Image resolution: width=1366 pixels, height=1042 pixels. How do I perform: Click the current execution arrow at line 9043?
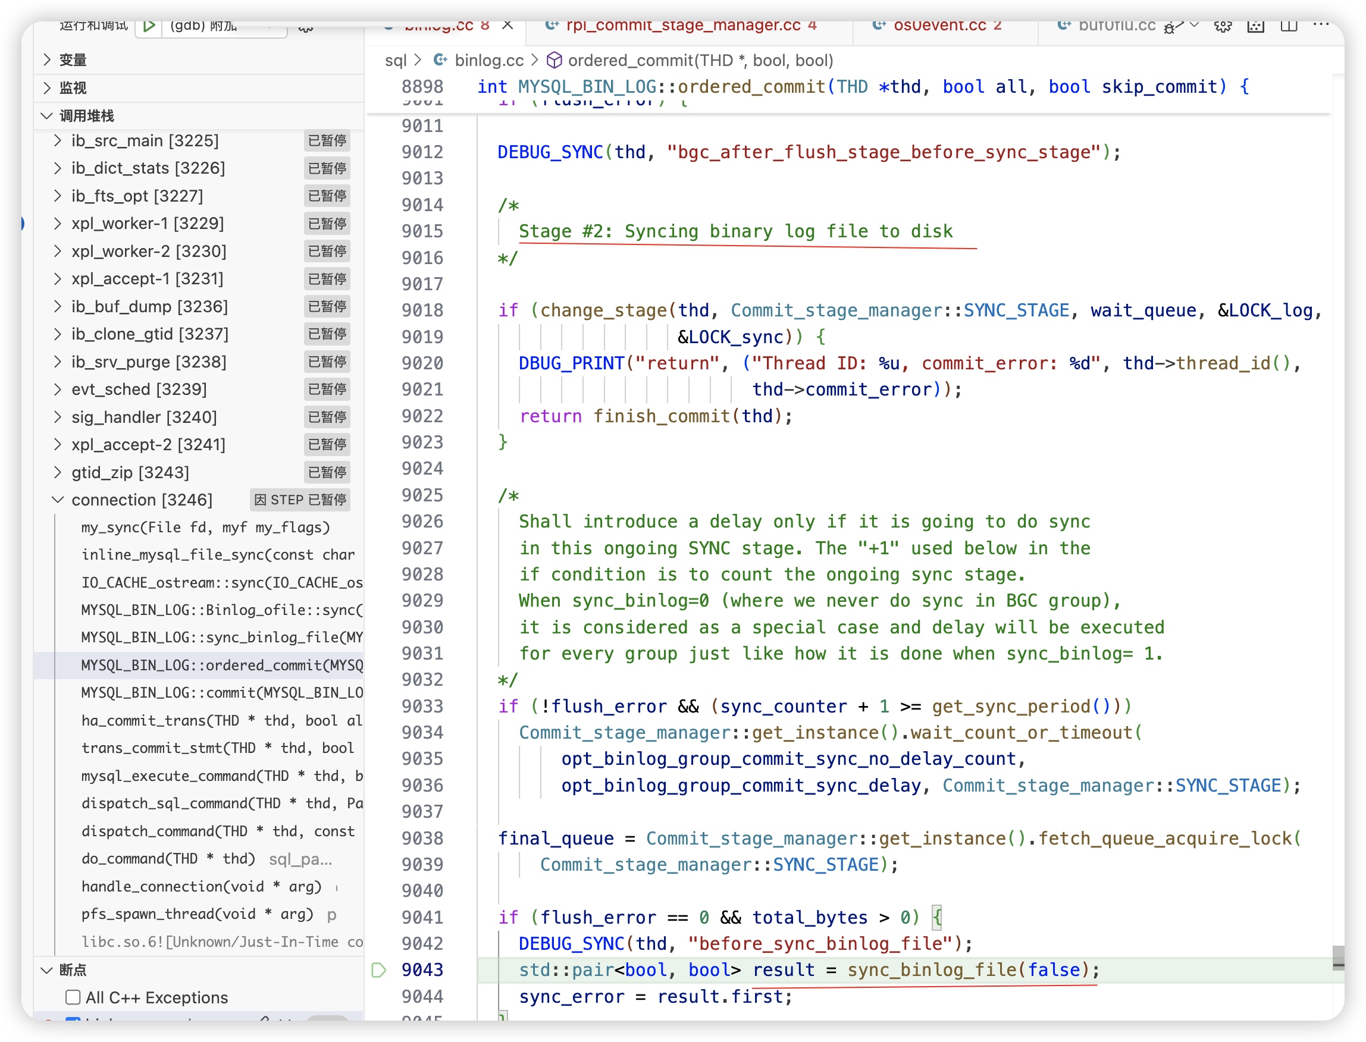pyautogui.click(x=378, y=969)
